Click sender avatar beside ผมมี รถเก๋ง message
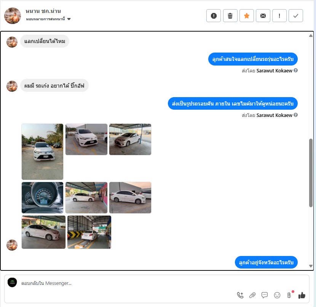The image size is (316, 307). pos(12,86)
